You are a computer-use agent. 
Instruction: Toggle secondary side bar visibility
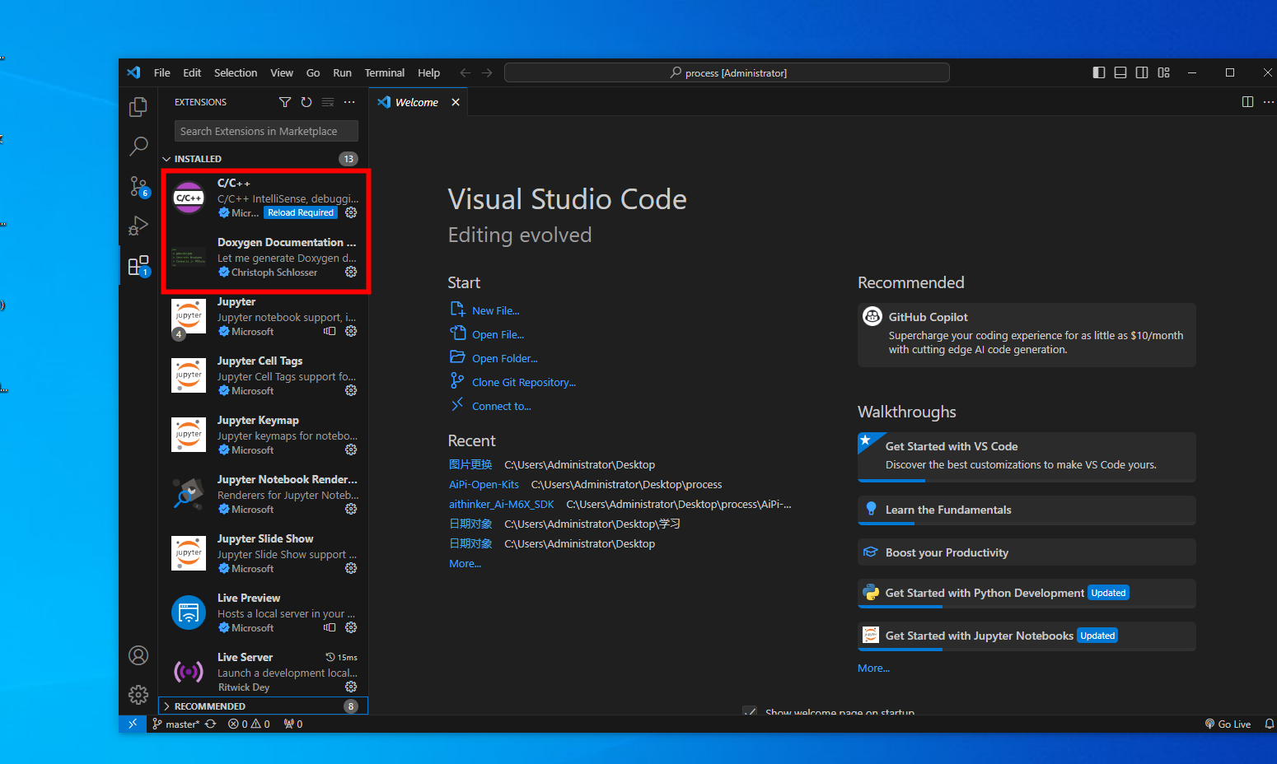[1142, 72]
